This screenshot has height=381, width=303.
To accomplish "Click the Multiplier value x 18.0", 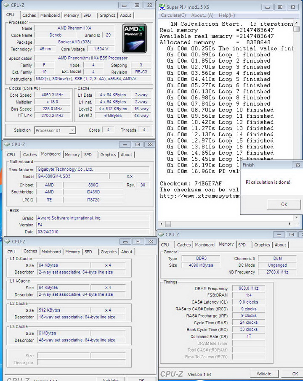I will coord(52,102).
